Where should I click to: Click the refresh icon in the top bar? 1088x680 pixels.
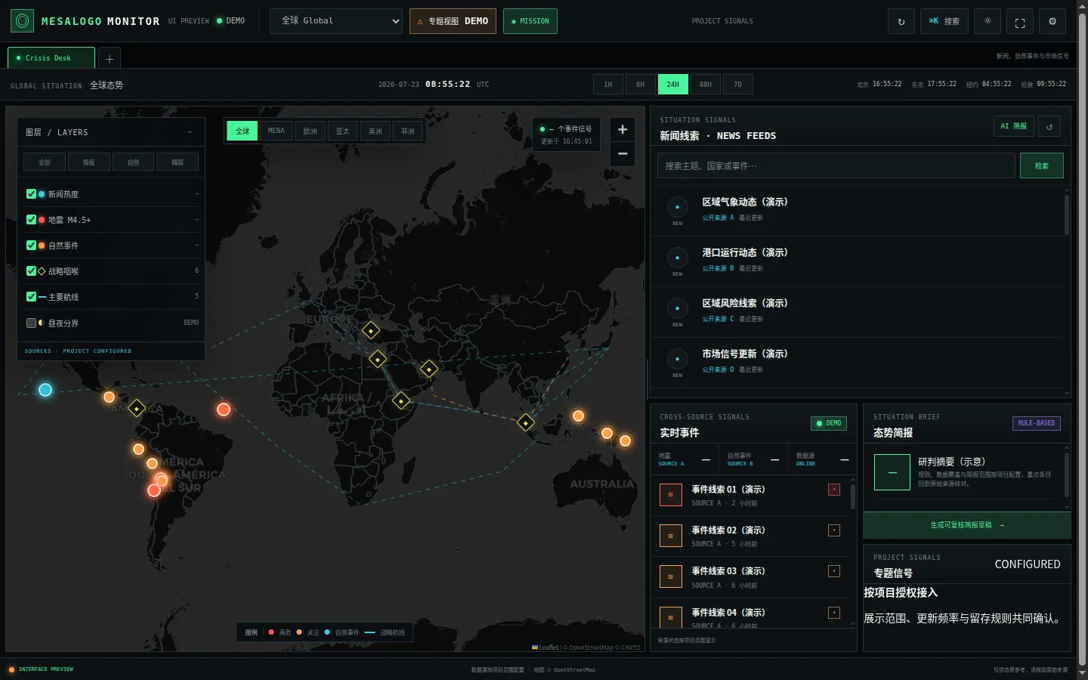(x=901, y=21)
